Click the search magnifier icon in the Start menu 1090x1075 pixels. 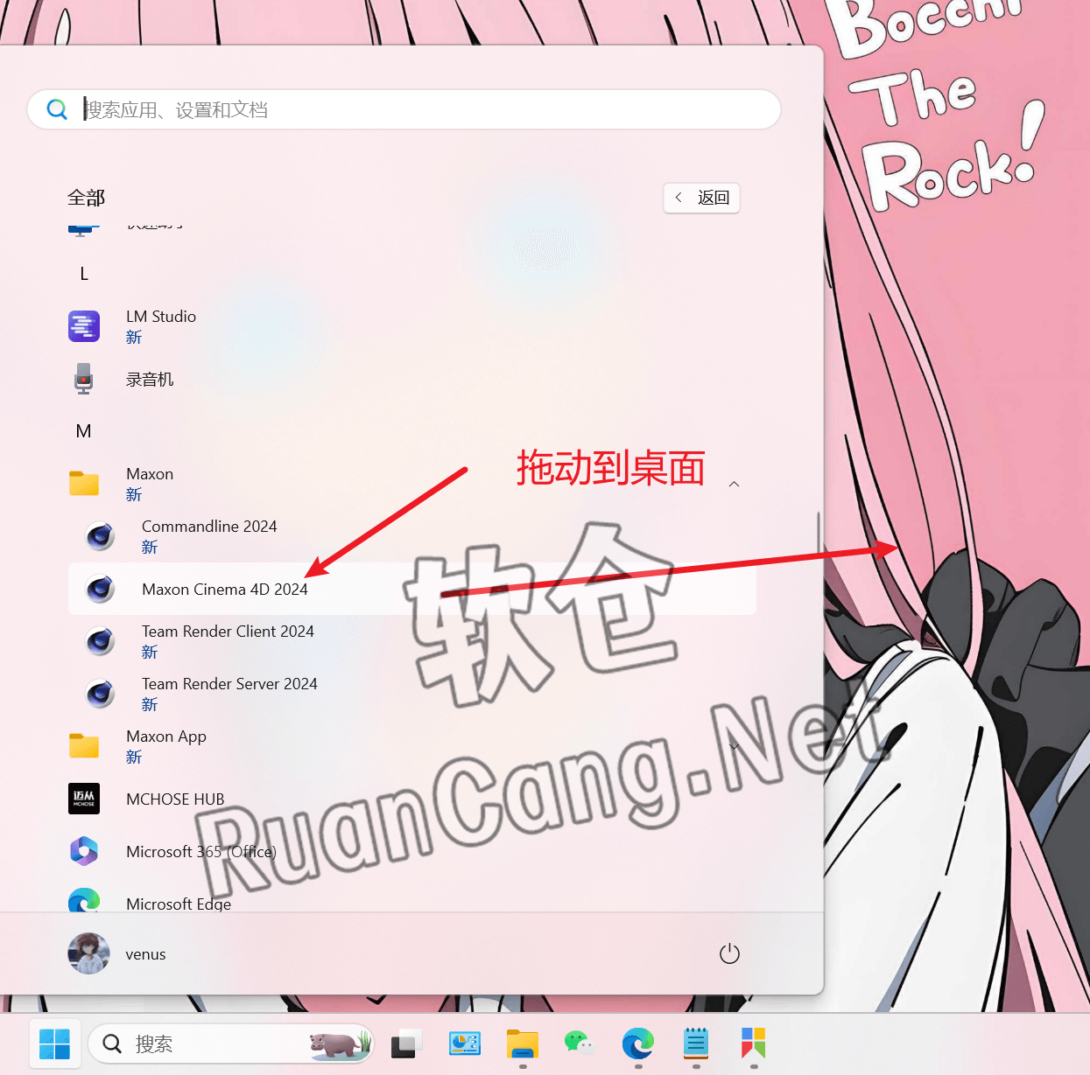(57, 109)
